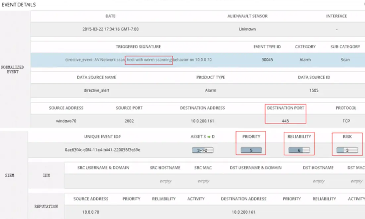Click the NORMALIZED EVENT section label

pos(13,69)
